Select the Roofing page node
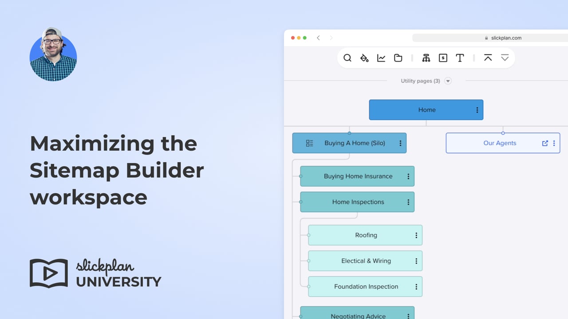Viewport: 568px width, 319px height. 365,235
